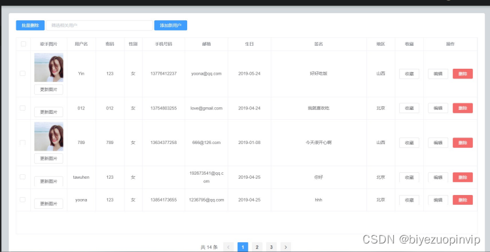The width and height of the screenshot is (490, 252).
Task: Edit the user 012 row
Action: click(438, 108)
